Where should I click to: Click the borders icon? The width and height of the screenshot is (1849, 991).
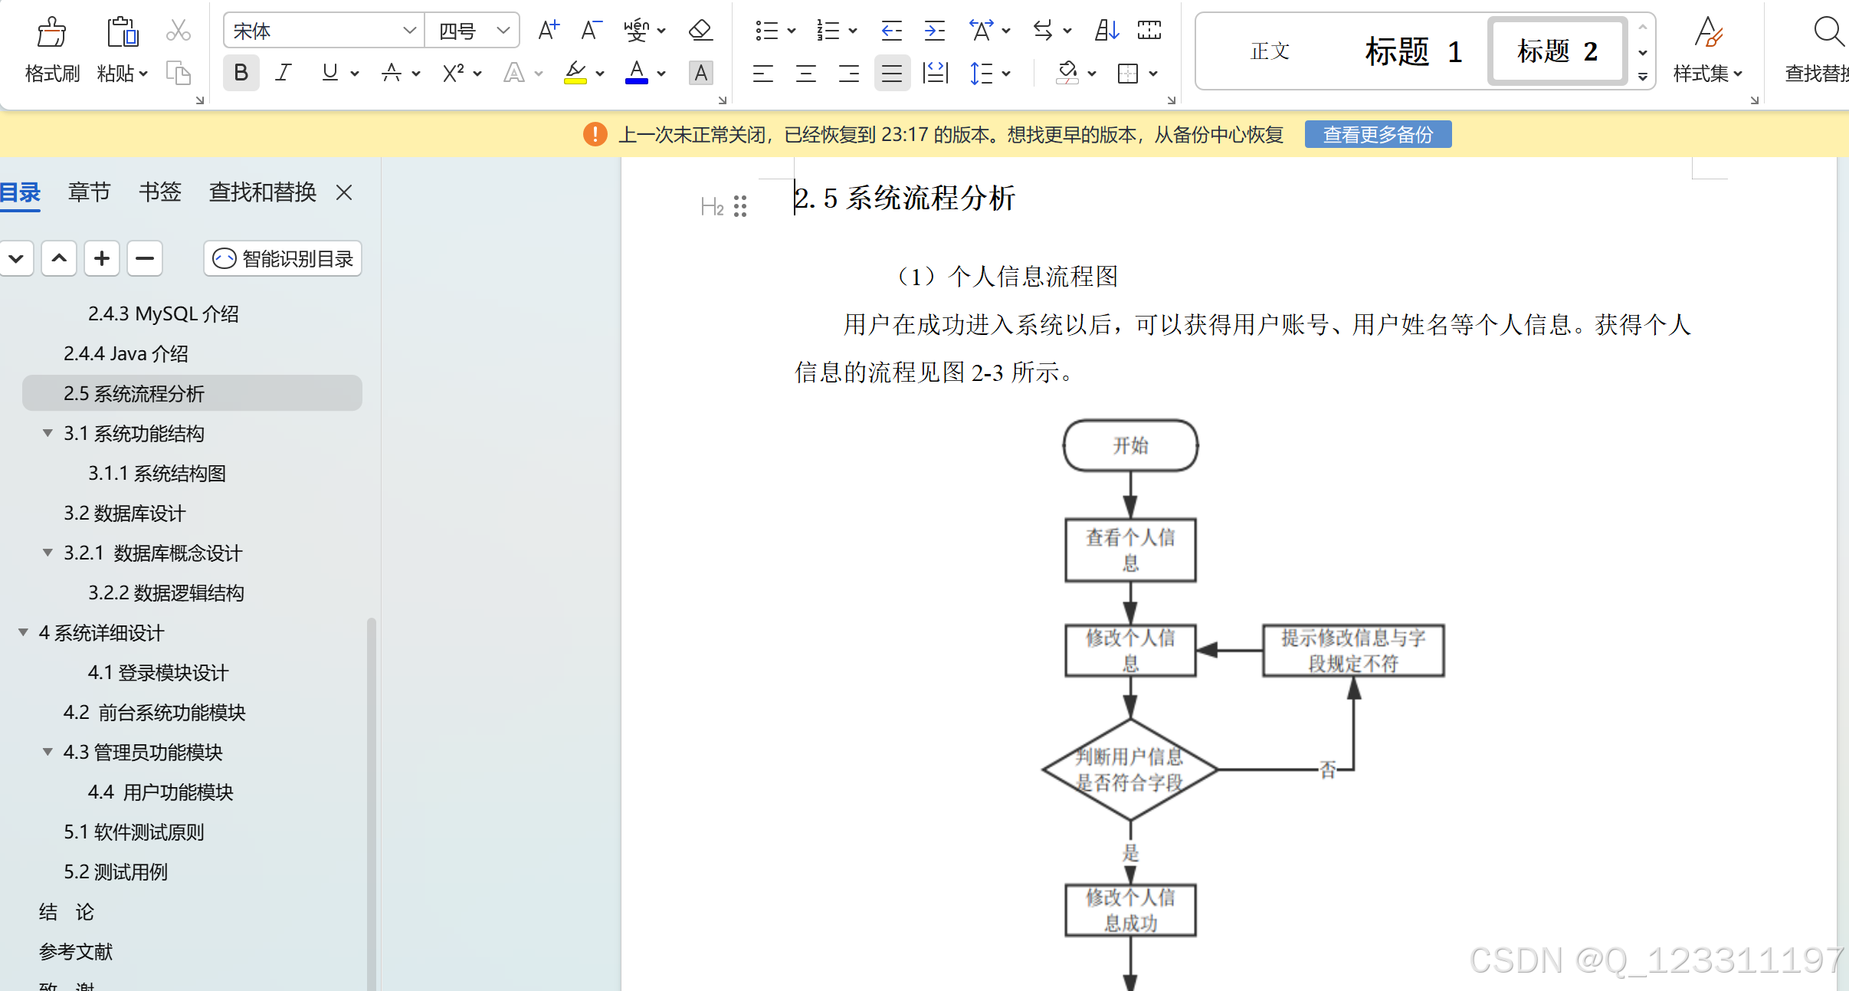[1127, 73]
